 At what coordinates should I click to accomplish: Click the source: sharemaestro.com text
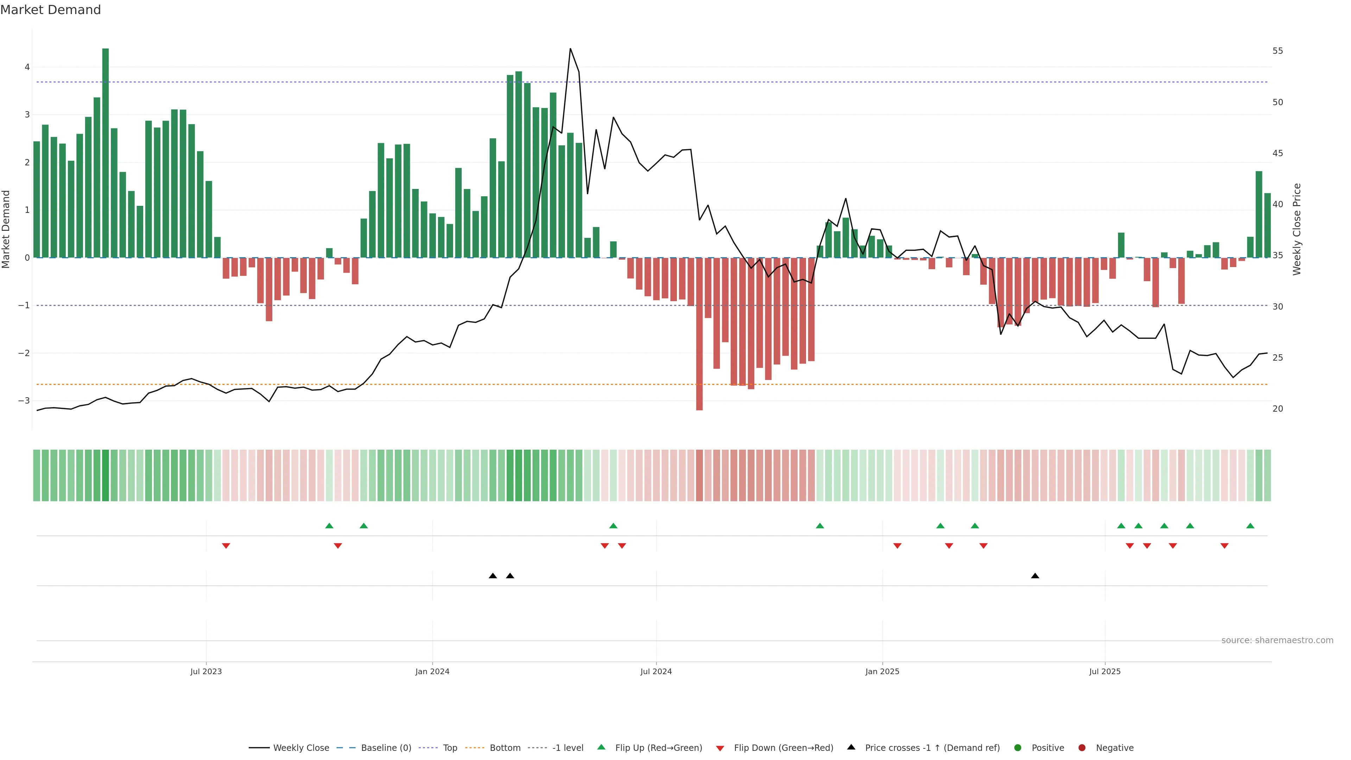pyautogui.click(x=1277, y=640)
